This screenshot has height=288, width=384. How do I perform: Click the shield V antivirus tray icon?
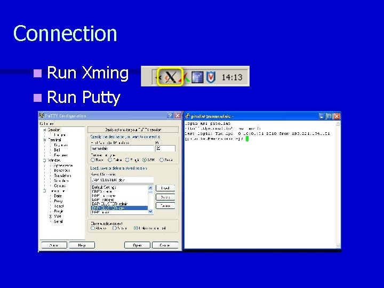point(211,77)
